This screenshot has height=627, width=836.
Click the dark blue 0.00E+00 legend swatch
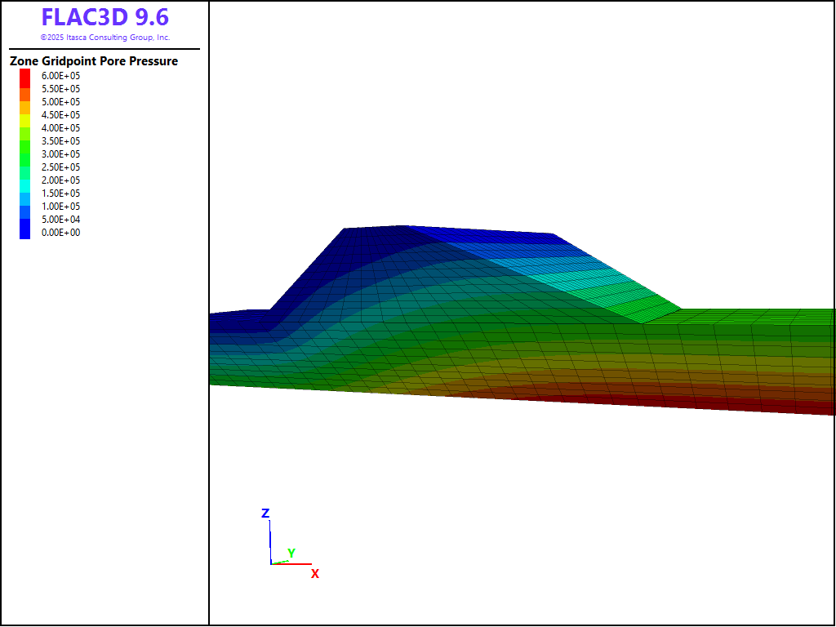tap(25, 229)
